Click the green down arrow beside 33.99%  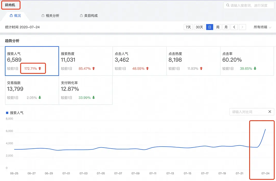pyautogui.click(x=94, y=98)
